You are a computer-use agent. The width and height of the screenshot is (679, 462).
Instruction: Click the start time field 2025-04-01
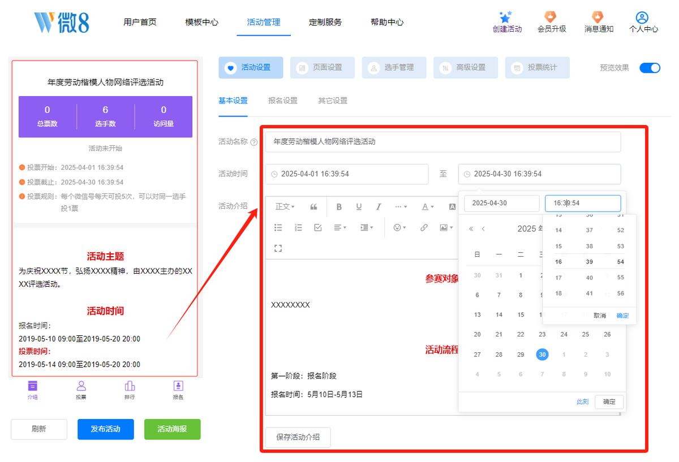(x=347, y=174)
